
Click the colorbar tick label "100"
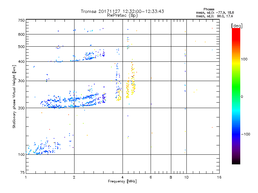pos(244,59)
